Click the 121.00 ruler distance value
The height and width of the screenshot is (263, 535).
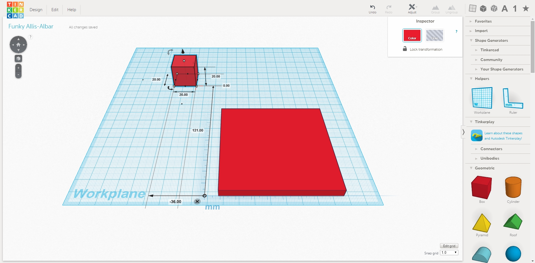pos(198,130)
